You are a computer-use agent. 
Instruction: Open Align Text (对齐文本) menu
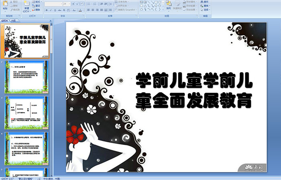click(x=122, y=6)
